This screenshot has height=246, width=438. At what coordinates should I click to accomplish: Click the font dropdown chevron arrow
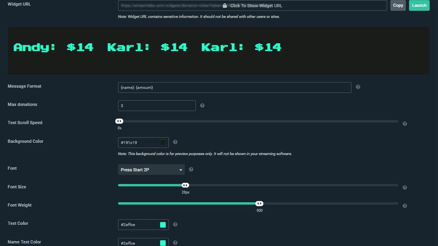pos(181,169)
